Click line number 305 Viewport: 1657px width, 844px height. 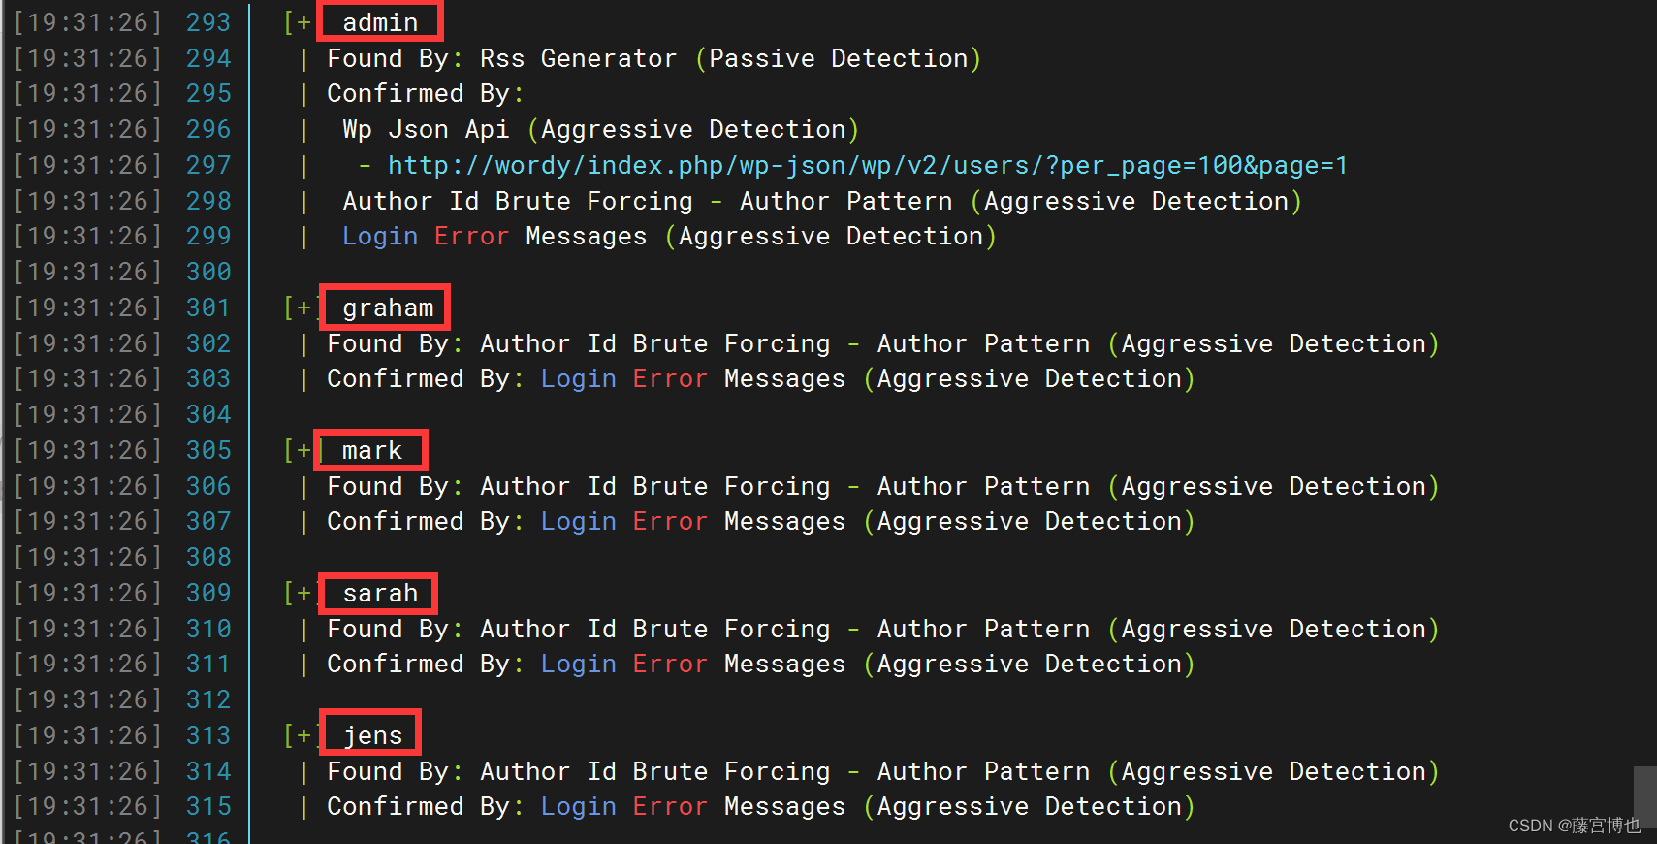(208, 450)
